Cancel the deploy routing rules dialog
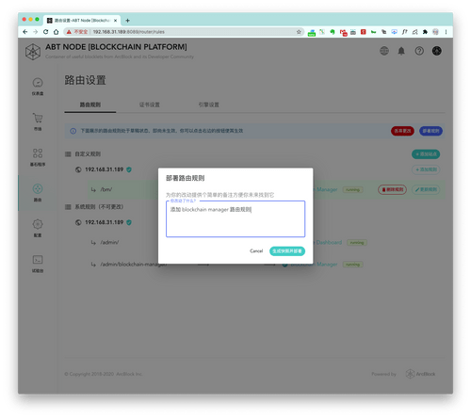 [x=256, y=251]
